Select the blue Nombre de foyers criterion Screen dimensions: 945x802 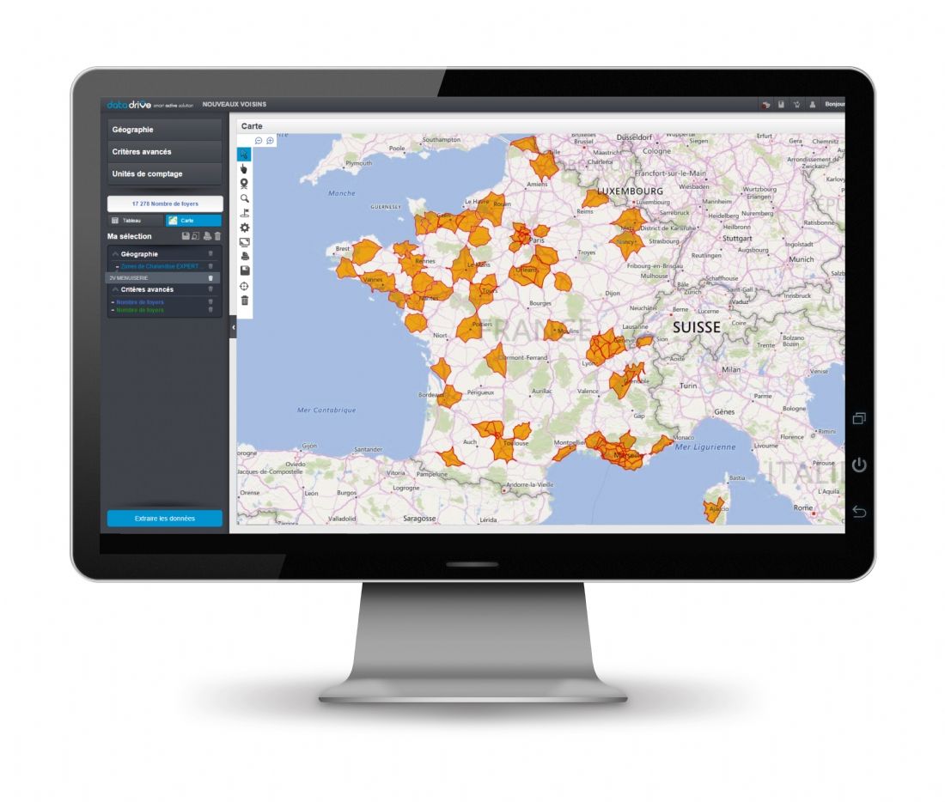pos(140,302)
